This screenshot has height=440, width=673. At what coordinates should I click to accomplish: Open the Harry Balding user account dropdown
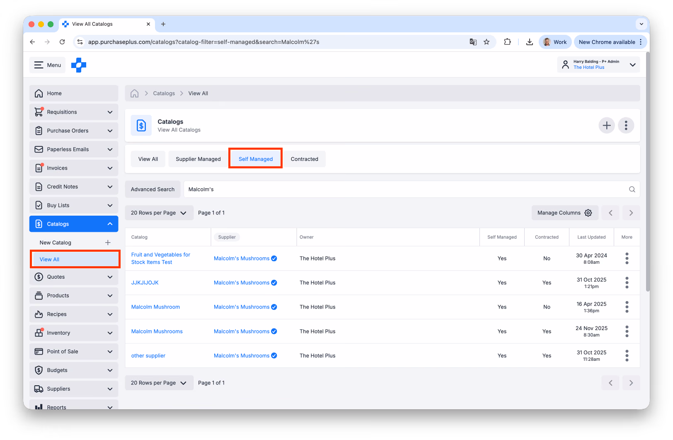[x=598, y=65]
